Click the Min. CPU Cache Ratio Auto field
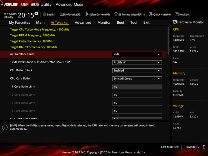Viewport: 208px width, 156px height. (137, 118)
